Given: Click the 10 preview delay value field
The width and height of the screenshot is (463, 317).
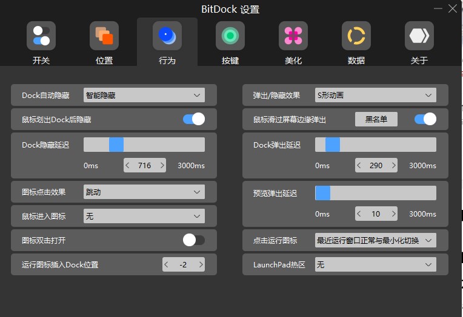Looking at the screenshot, I should pyautogui.click(x=376, y=214).
